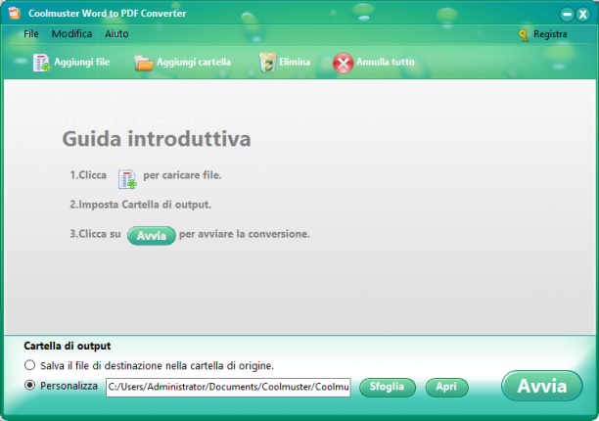This screenshot has height=421, width=599.
Task: Click the Coolmuster app logo in title bar
Action: 14,13
